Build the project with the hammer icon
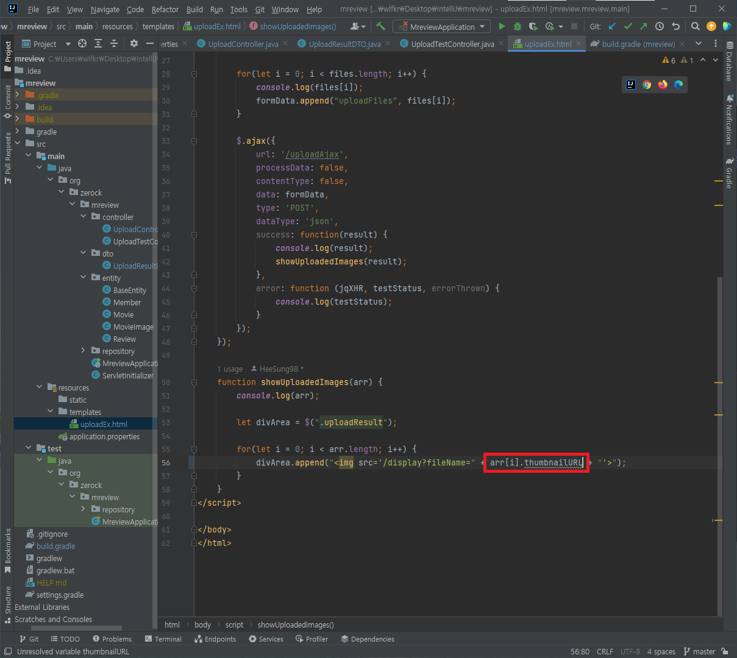The height and width of the screenshot is (658, 737). click(x=381, y=26)
